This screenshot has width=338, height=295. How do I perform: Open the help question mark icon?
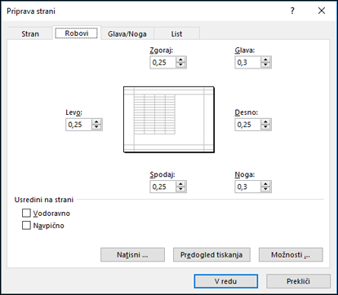click(x=292, y=11)
